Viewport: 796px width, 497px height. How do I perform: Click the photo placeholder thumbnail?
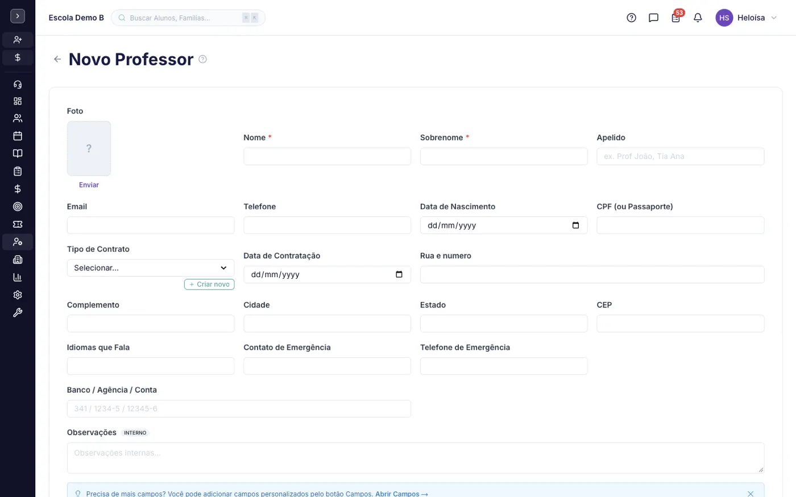[89, 148]
